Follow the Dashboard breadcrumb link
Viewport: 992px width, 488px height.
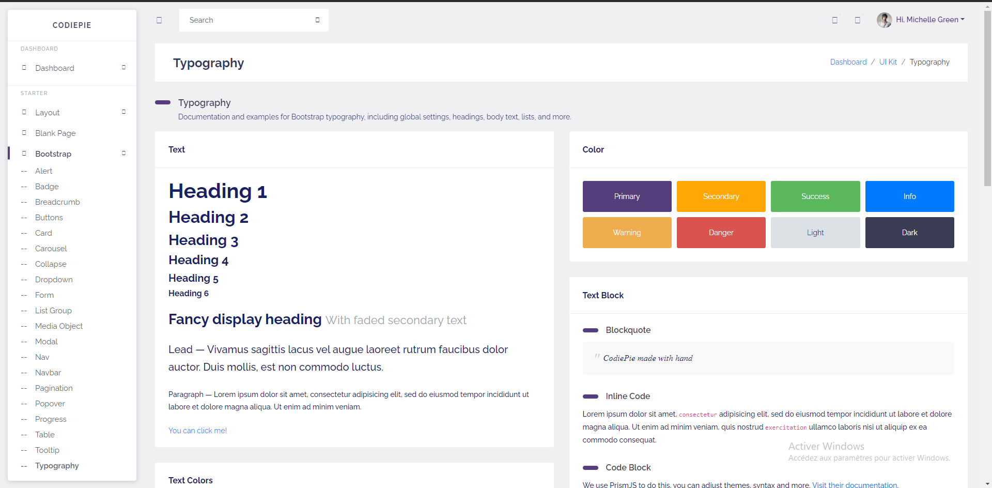(x=848, y=62)
